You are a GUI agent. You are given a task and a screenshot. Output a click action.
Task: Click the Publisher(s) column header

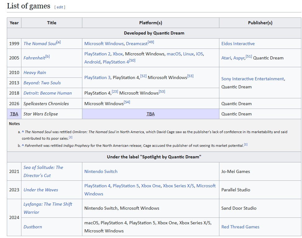(260, 23)
